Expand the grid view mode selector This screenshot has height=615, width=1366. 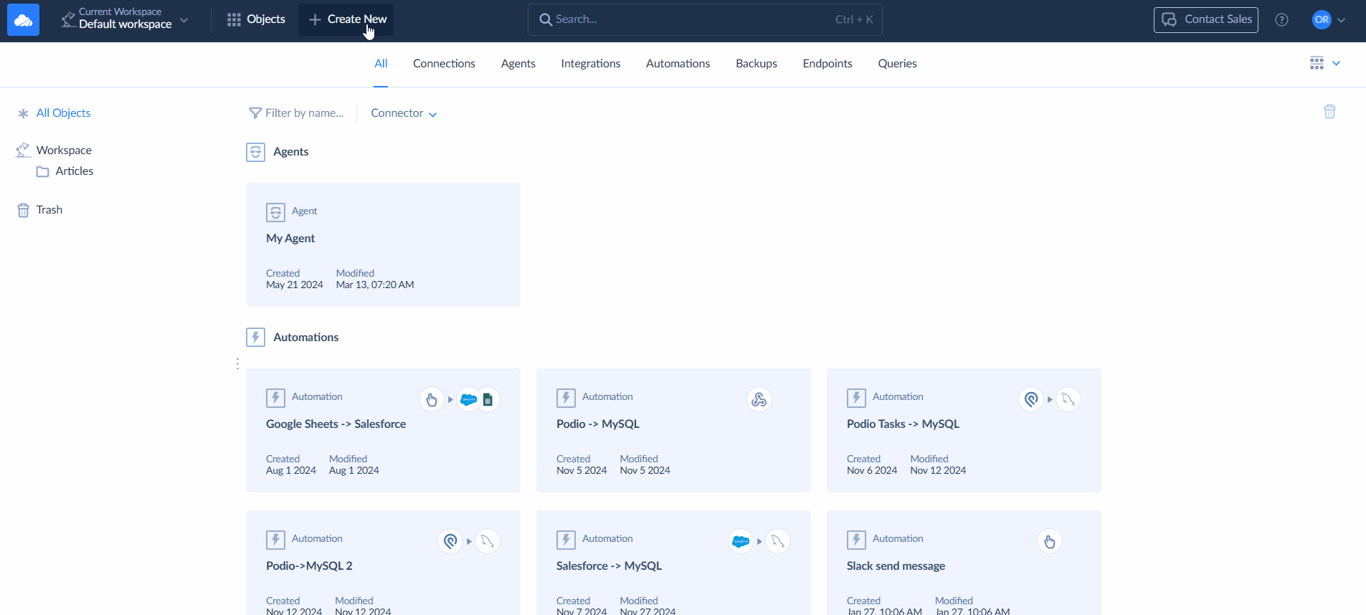coord(1324,64)
